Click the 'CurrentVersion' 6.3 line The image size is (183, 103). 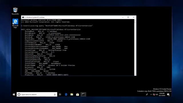pos(39,52)
